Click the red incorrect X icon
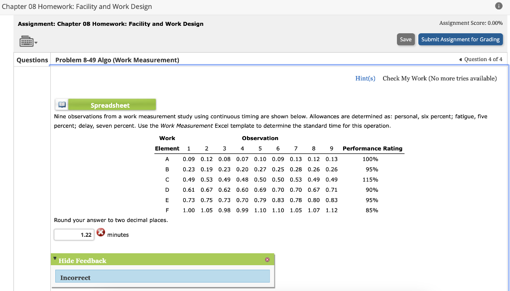The height and width of the screenshot is (291, 510). click(101, 232)
